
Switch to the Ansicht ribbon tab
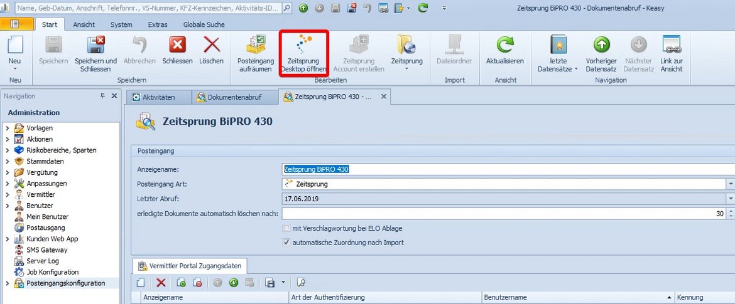[84, 24]
